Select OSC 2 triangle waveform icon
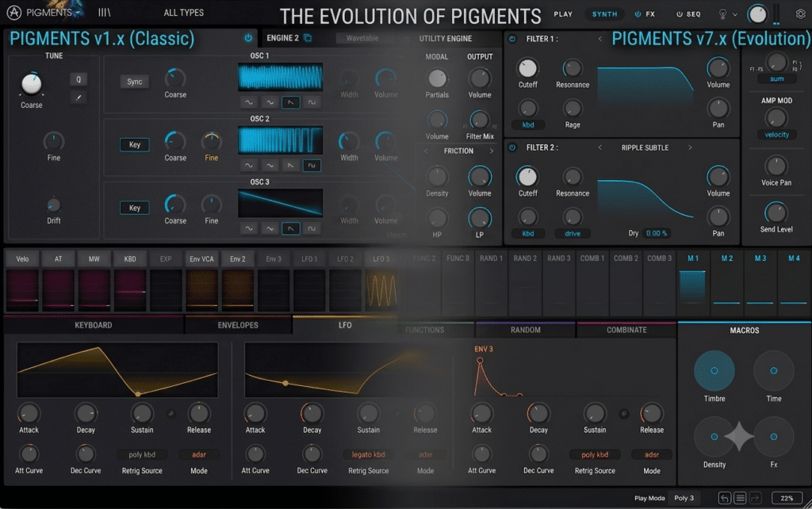812x509 pixels. coord(270,166)
